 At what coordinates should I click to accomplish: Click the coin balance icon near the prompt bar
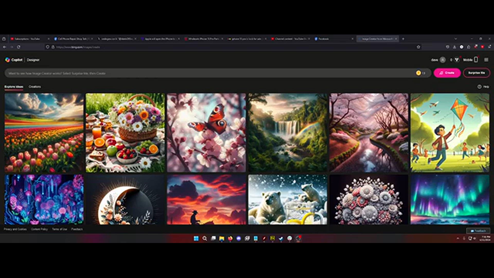tap(419, 73)
